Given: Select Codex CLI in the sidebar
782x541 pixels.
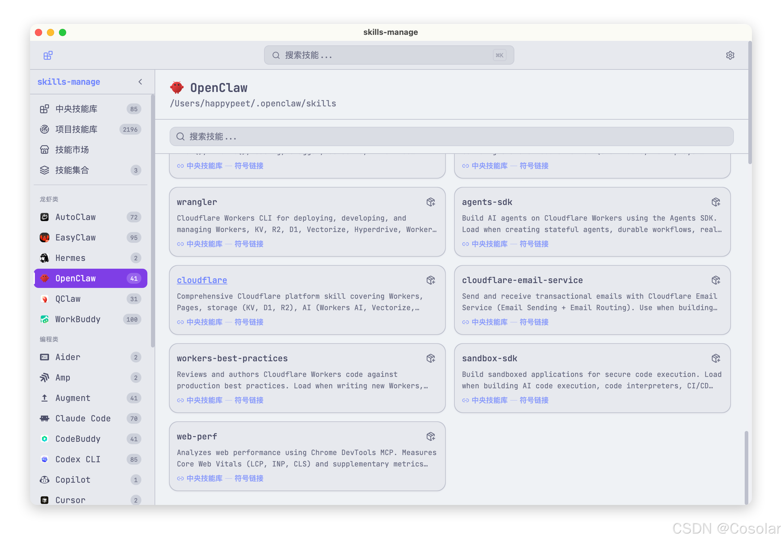Looking at the screenshot, I should 91,459.
